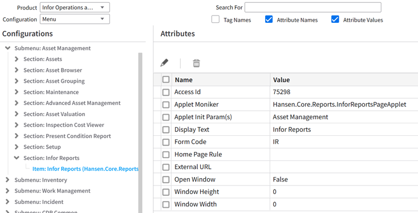The width and height of the screenshot is (418, 213).
Task: Check the Home Page Rule row checkbox
Action: (x=166, y=155)
